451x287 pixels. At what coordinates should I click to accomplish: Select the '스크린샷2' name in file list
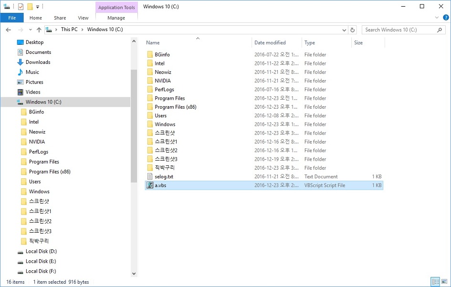(166, 150)
